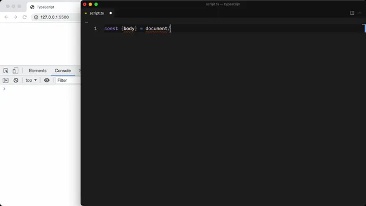
Task: Minimize the editor window with the yellow button
Action: 90,4
